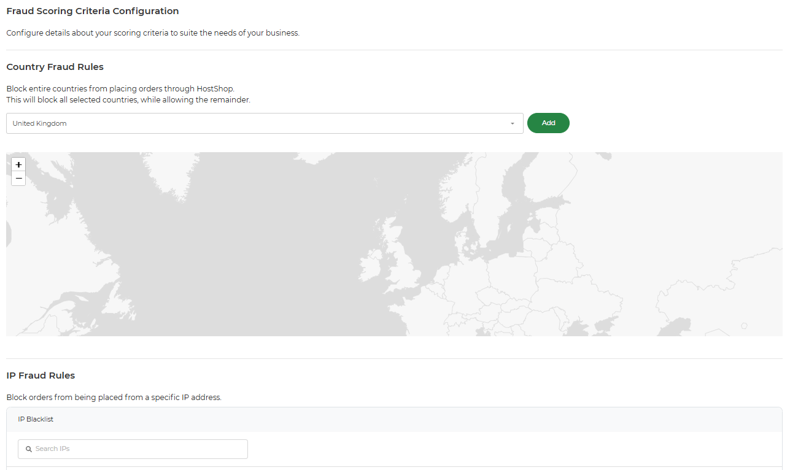Click the IP Blacklist panel header
This screenshot has height=470, width=790.
coord(394,420)
